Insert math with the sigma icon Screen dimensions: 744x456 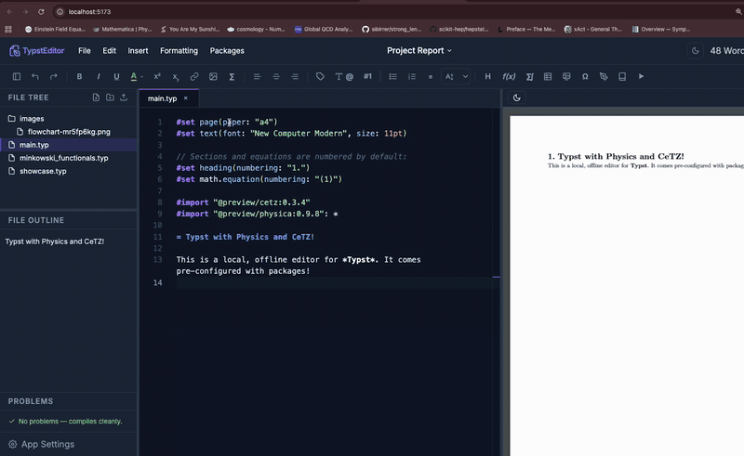pos(232,76)
